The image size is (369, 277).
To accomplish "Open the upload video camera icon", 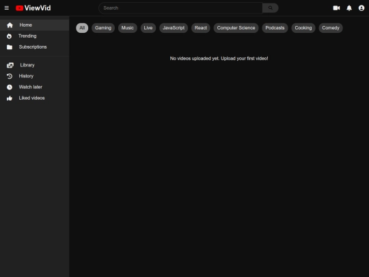I will pyautogui.click(x=336, y=8).
